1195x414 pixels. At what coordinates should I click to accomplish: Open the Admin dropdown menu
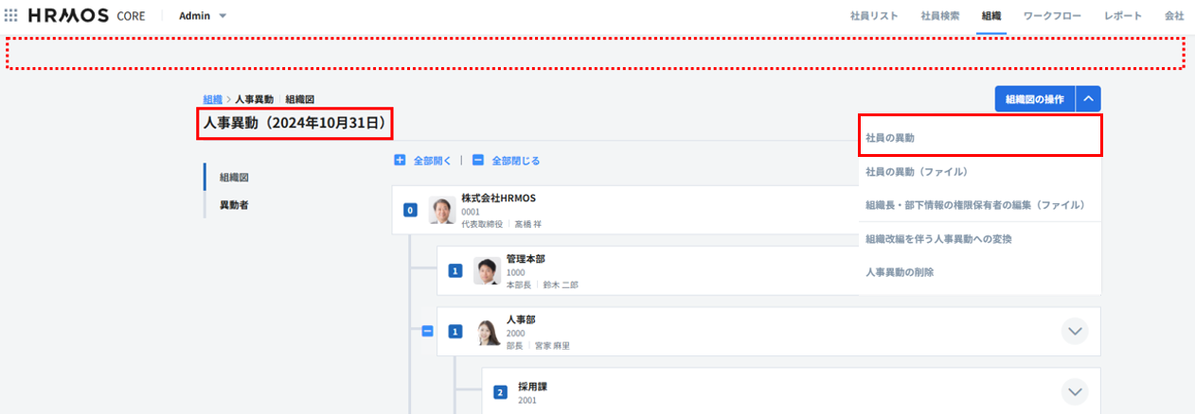tap(203, 16)
